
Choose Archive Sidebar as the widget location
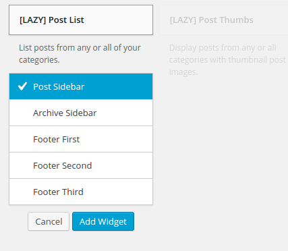point(81,113)
